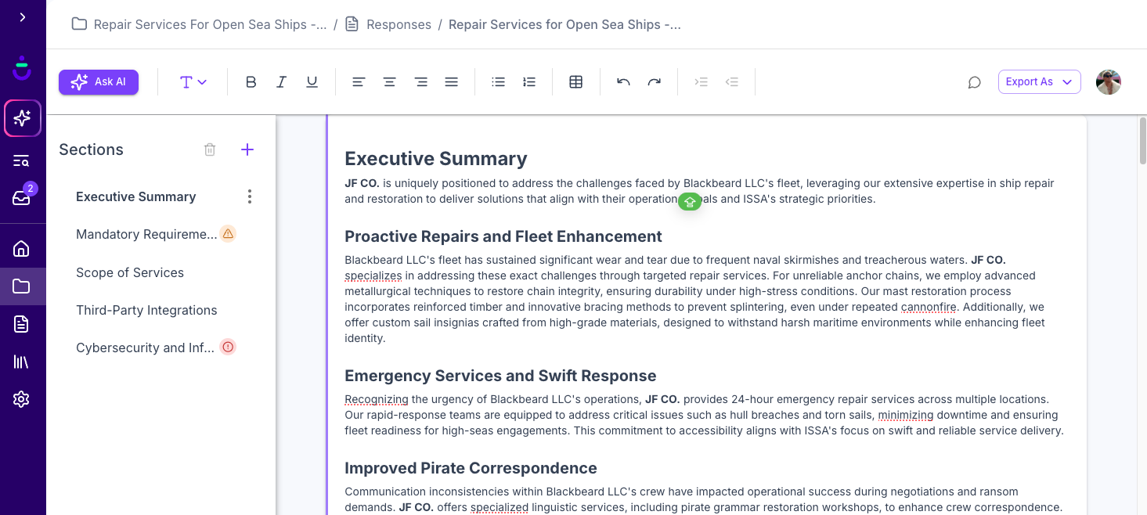Select Scope of Services section
1147x515 pixels.
(130, 272)
